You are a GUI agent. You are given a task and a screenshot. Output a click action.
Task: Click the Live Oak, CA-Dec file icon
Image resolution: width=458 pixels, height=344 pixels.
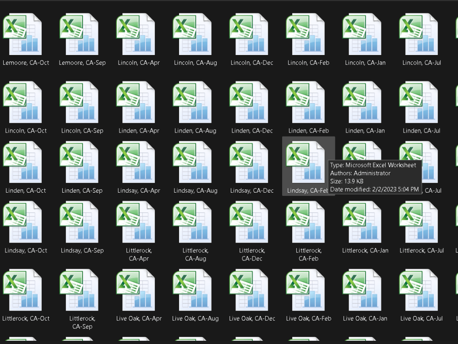tap(249, 290)
